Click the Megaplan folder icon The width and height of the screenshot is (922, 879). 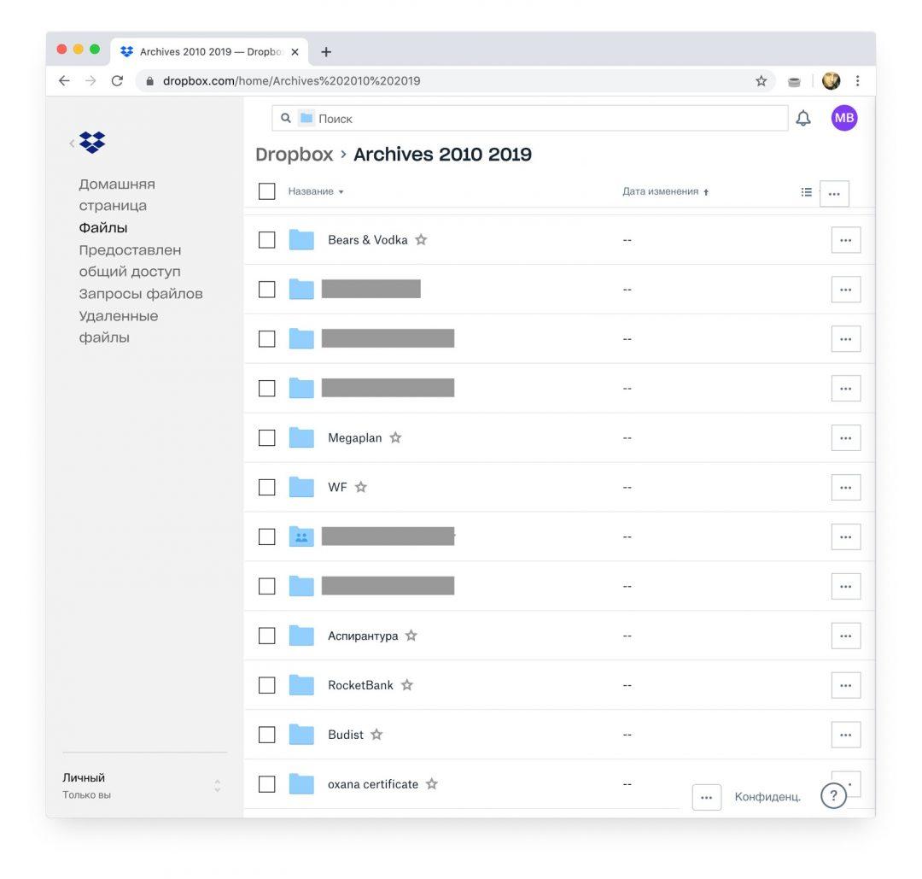(301, 437)
